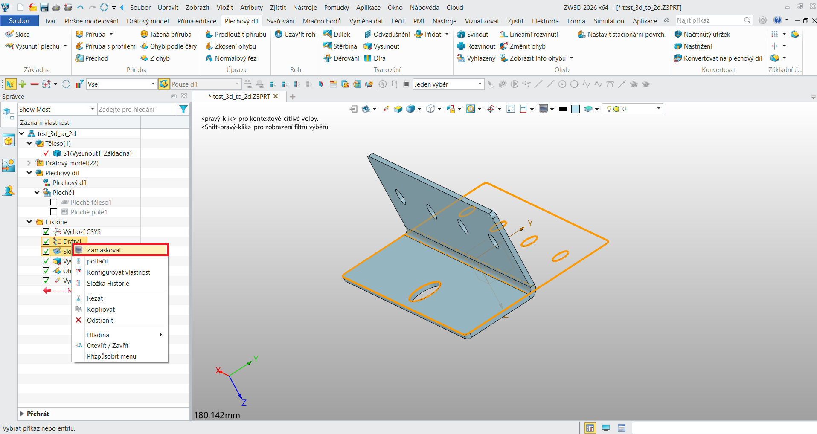This screenshot has height=434, width=817.
Task: Open the Prodloužit přírubu tool
Action: (x=236, y=34)
